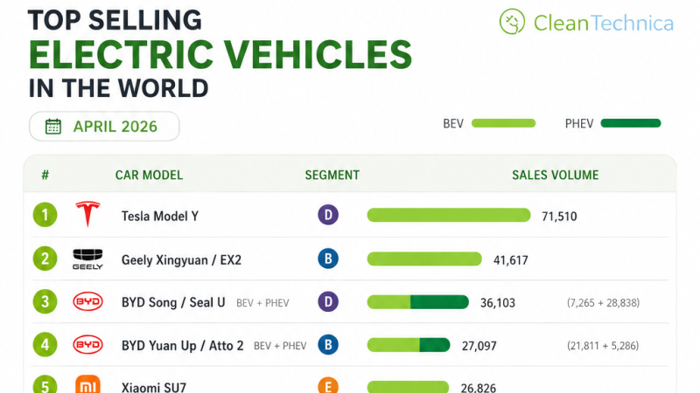Click the CAR MODEL column header
Image resolution: width=700 pixels, height=393 pixels.
tap(149, 176)
